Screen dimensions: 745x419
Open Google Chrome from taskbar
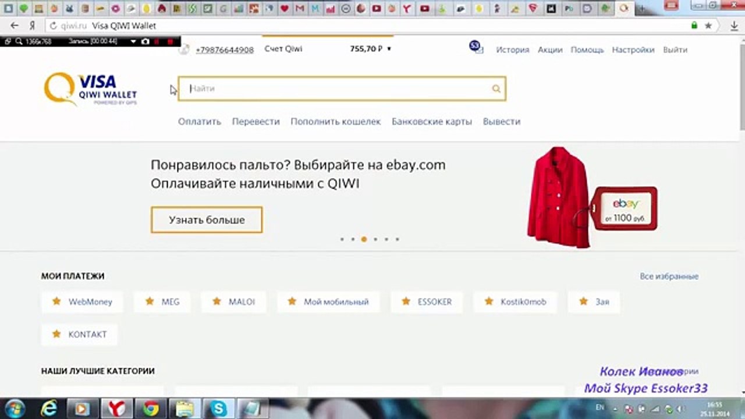coord(151,409)
